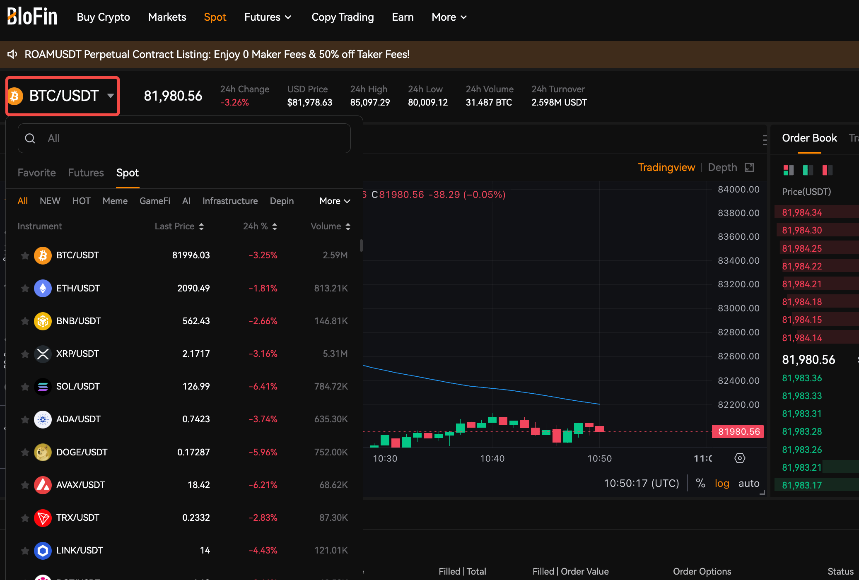859x580 pixels.
Task: Expand the More navigation menu
Action: (x=449, y=17)
